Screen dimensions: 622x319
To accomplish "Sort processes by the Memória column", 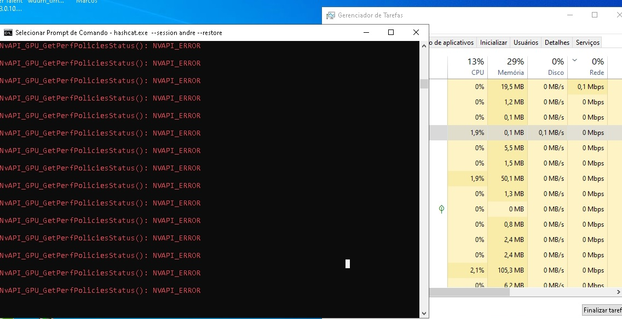I will pyautogui.click(x=510, y=67).
